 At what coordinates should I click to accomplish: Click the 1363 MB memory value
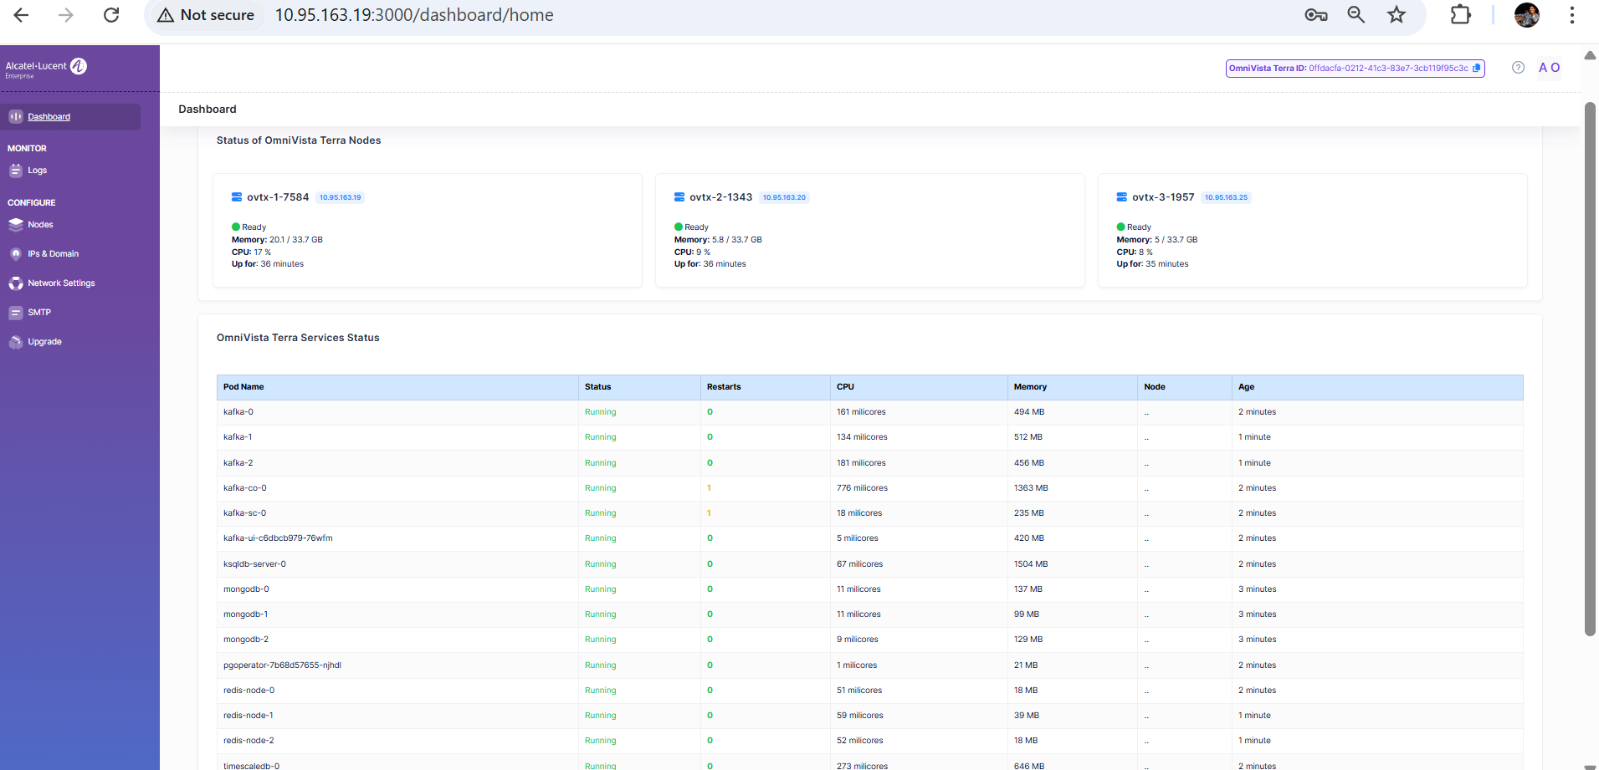point(1031,488)
